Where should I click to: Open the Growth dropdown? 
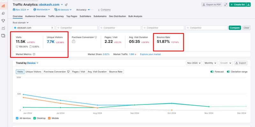point(226,63)
